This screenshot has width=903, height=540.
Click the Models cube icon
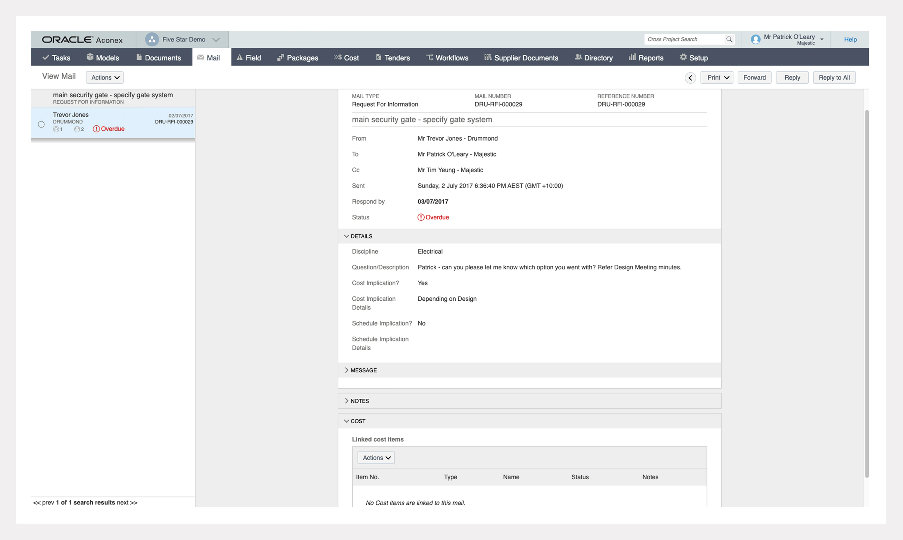[x=90, y=57]
